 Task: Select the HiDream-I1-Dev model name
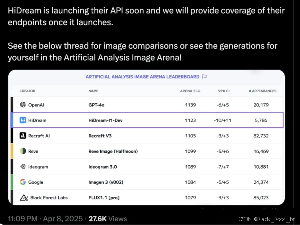pos(105,120)
